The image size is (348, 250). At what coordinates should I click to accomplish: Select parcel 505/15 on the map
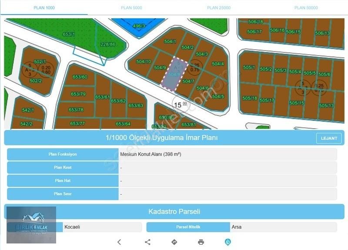[x=297, y=103]
